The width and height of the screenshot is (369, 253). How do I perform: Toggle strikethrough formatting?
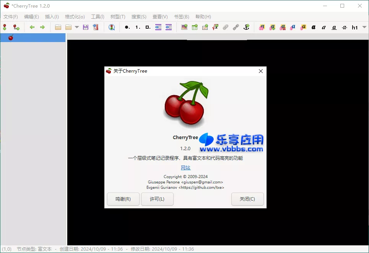pos(345,27)
